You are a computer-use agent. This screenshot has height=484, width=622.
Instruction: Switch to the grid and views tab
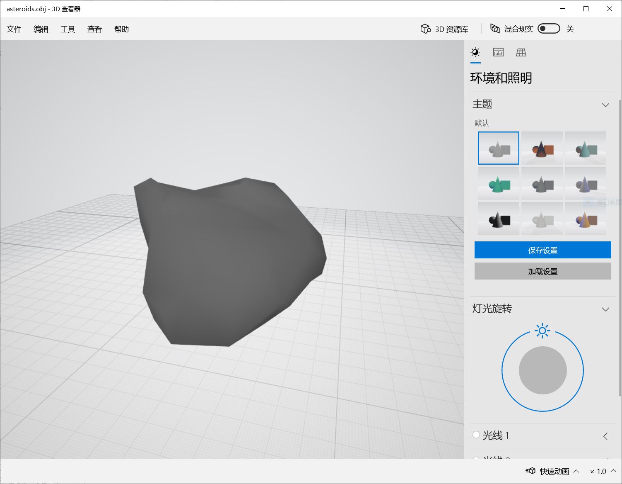[521, 52]
